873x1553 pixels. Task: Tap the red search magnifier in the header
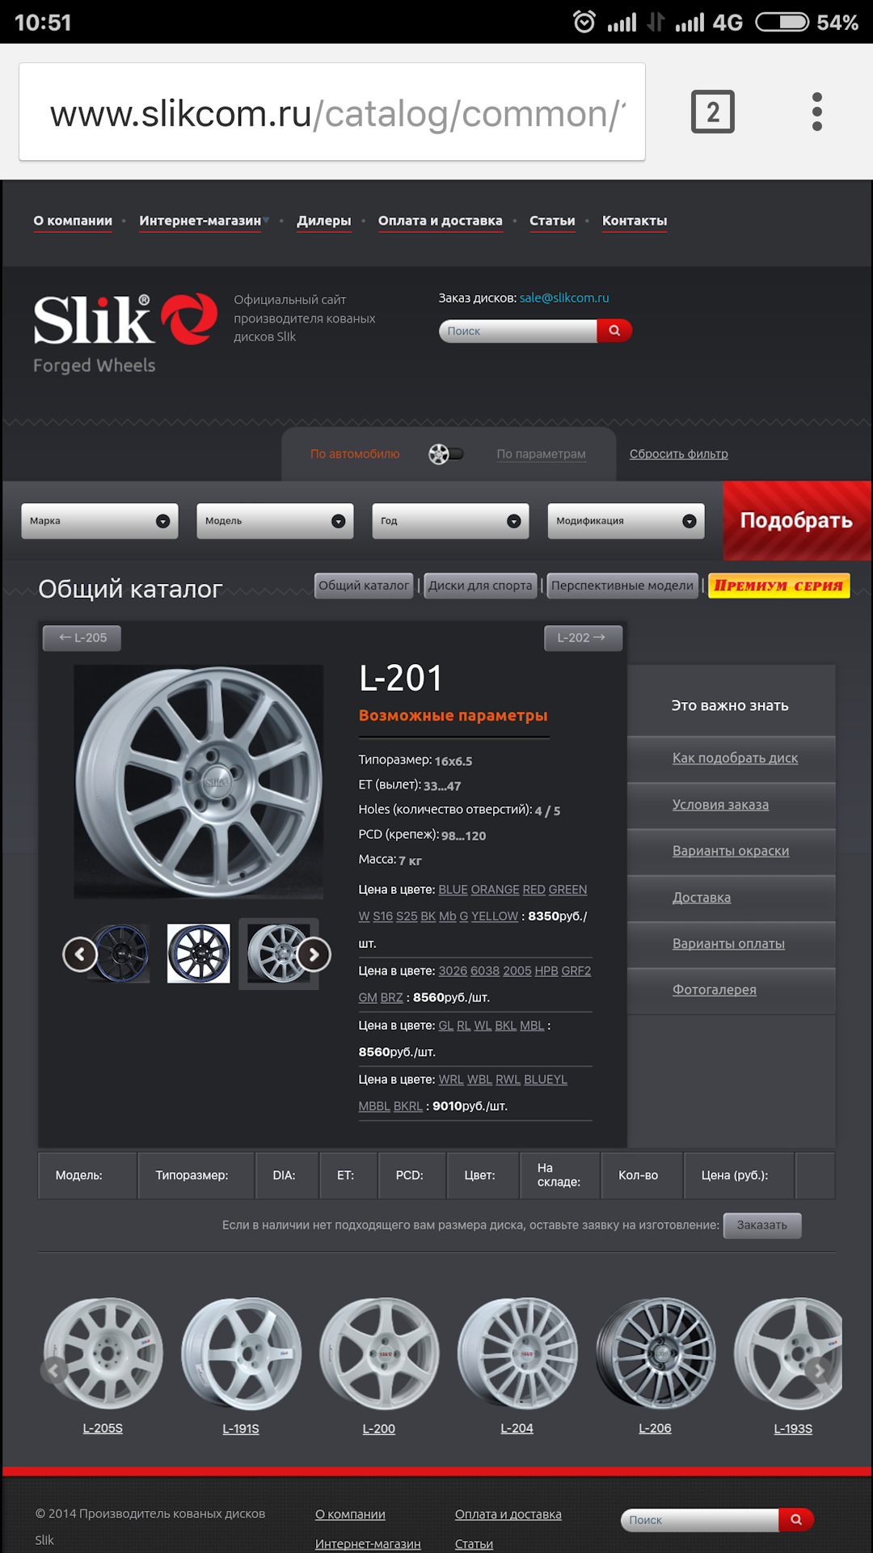[614, 331]
